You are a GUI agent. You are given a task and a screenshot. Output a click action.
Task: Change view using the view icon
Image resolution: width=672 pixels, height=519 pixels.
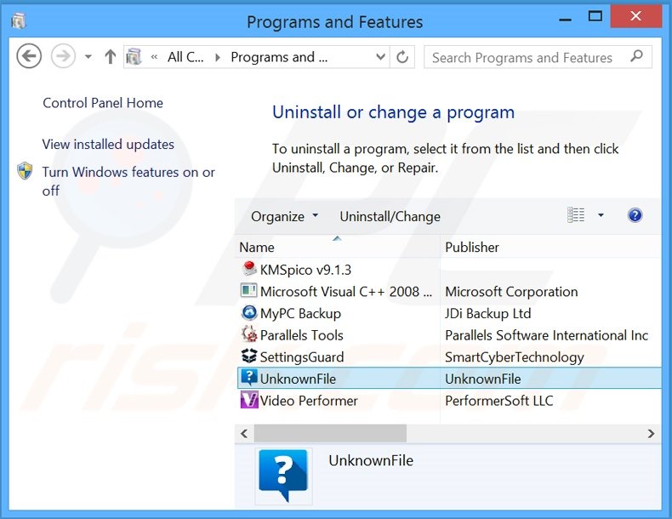click(576, 214)
